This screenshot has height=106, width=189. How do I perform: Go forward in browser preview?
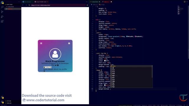[x=26, y=5]
